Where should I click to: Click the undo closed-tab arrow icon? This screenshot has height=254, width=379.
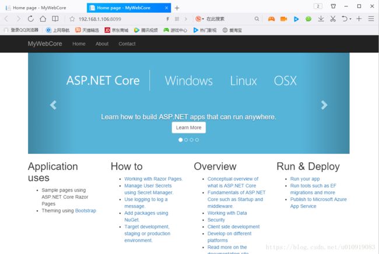[x=345, y=19]
